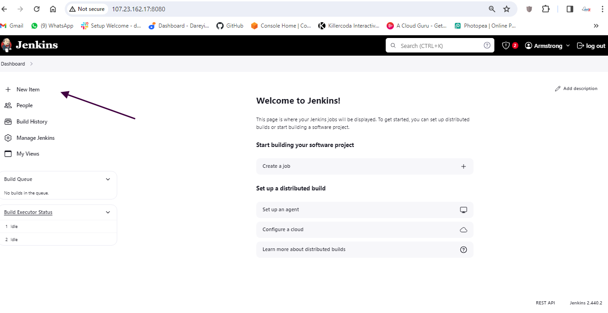Viewport: 608px width, 313px height.
Task: Collapse the Build Queue panel
Action: pyautogui.click(x=108, y=179)
